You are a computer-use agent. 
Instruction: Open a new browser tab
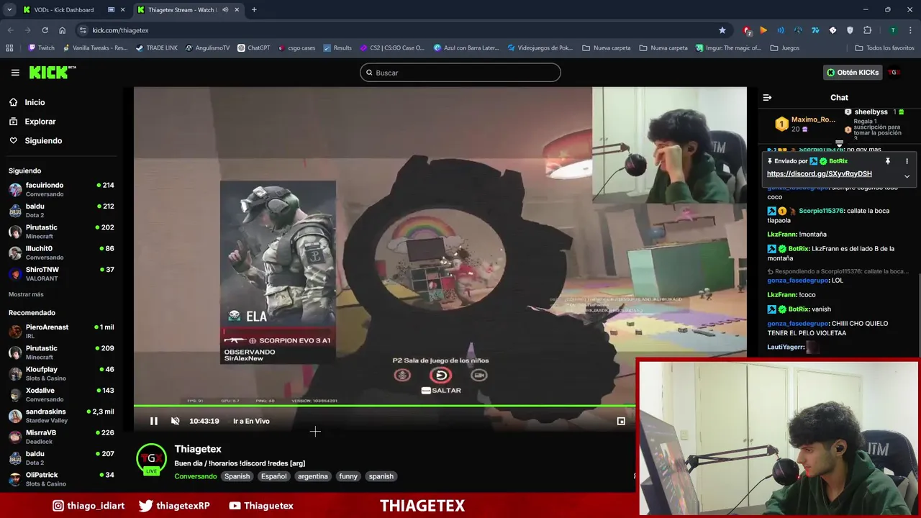(254, 10)
